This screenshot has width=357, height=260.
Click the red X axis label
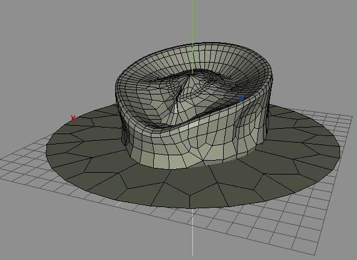73,118
